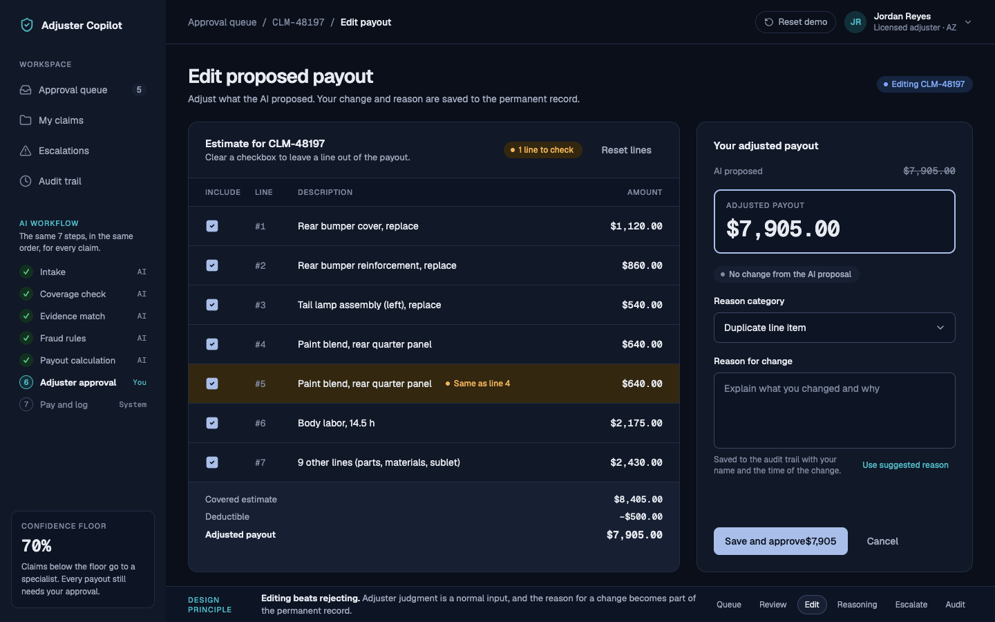Switch to the Audit tab
This screenshot has width=995, height=622.
point(955,605)
